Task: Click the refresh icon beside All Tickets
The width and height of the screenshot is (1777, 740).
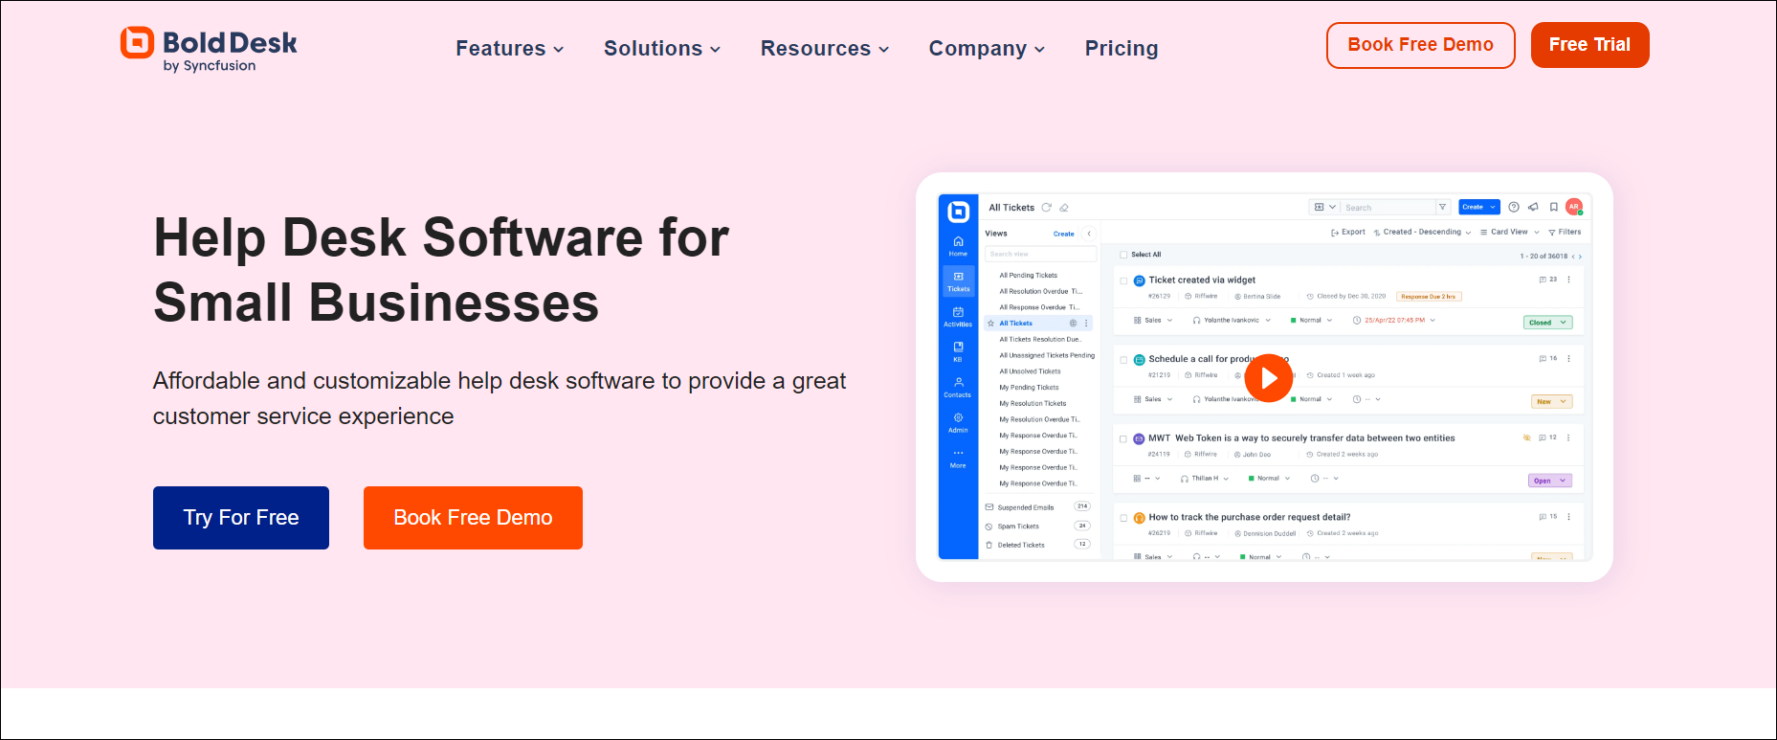Action: tap(1047, 208)
